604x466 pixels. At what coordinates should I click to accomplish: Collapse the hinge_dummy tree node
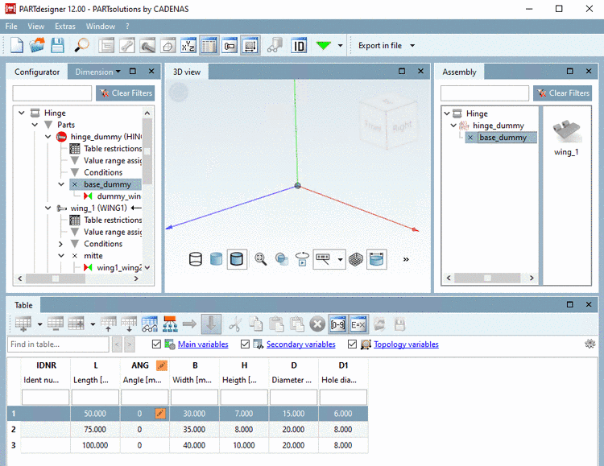[48, 137]
